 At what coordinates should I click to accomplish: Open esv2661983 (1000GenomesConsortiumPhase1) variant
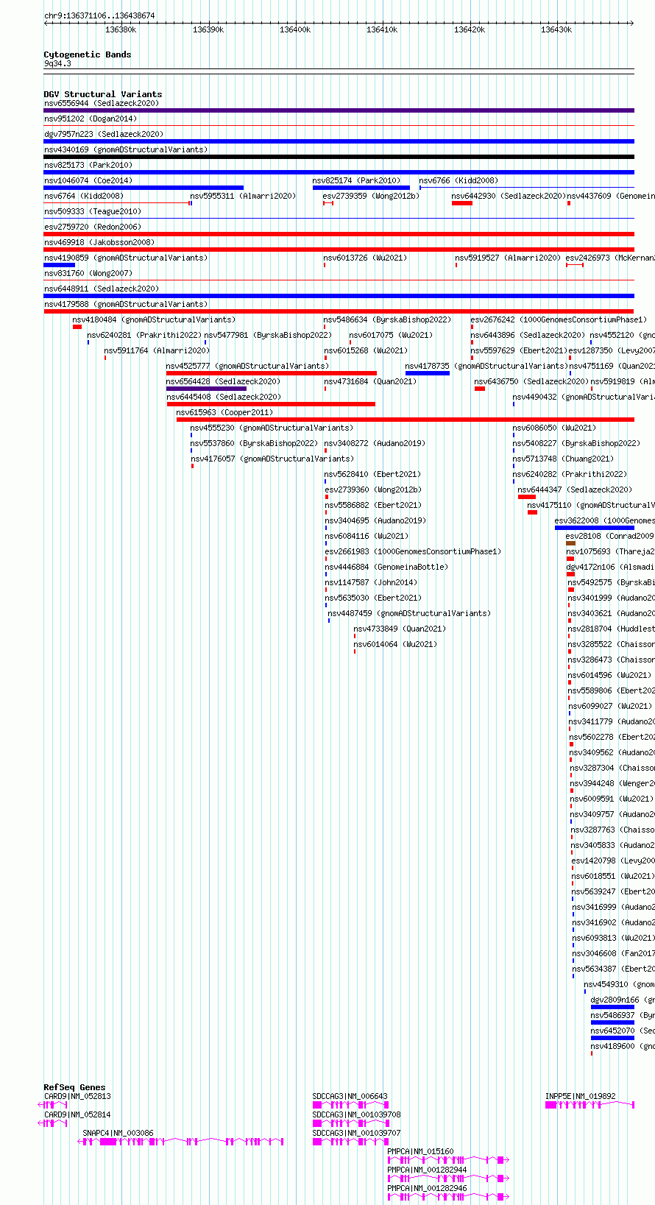tap(413, 551)
